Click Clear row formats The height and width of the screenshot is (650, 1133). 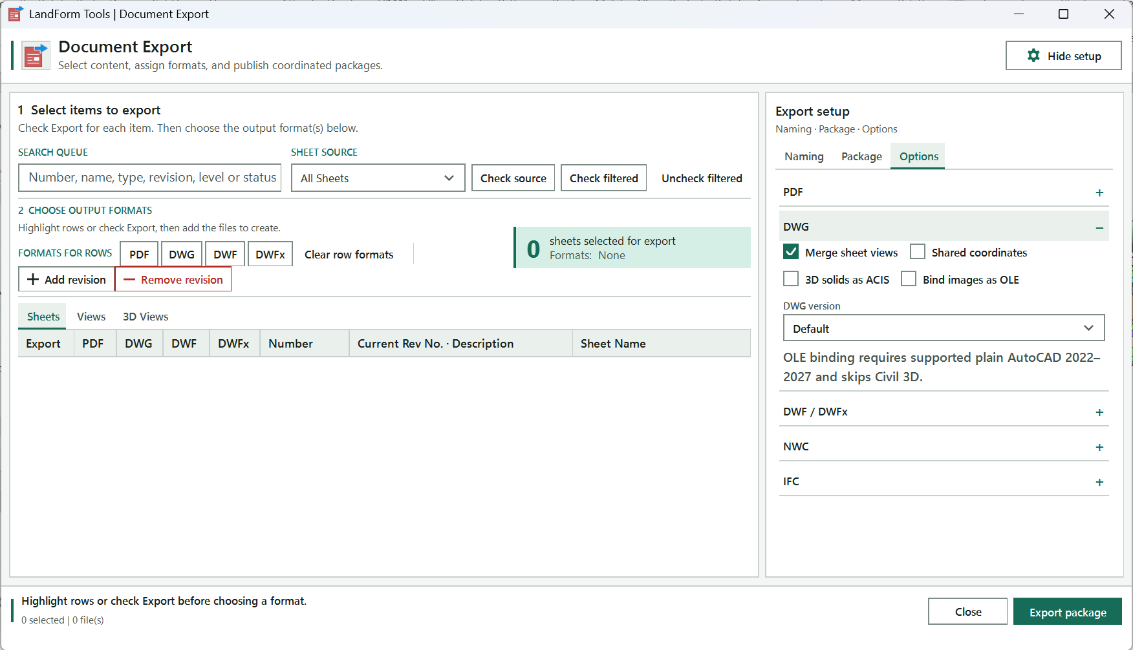click(349, 254)
